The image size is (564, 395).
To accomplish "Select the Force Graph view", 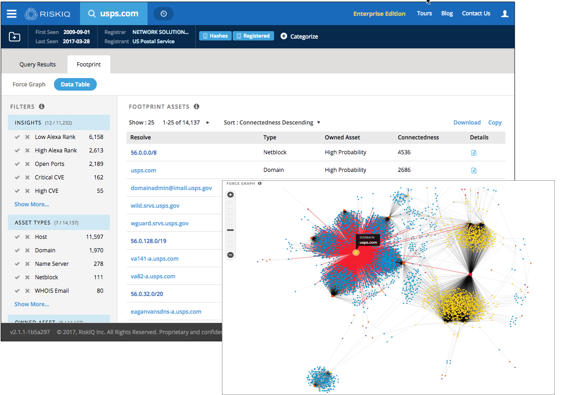I will pos(29,85).
